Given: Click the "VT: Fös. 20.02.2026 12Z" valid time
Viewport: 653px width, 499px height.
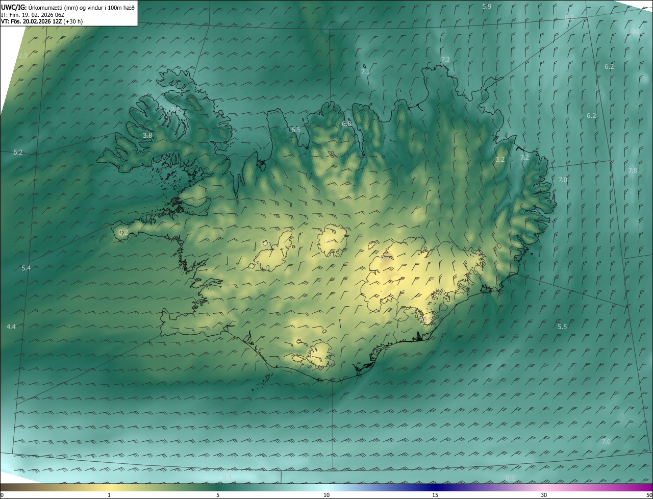Looking at the screenshot, I should [31, 21].
